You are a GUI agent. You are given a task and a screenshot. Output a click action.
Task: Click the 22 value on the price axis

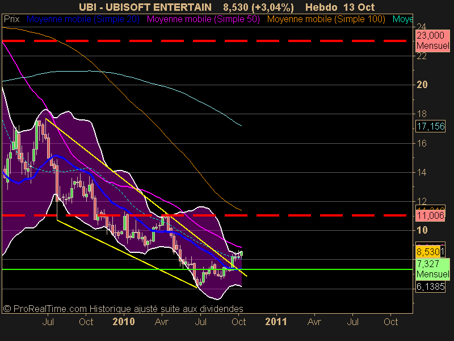click(422, 56)
